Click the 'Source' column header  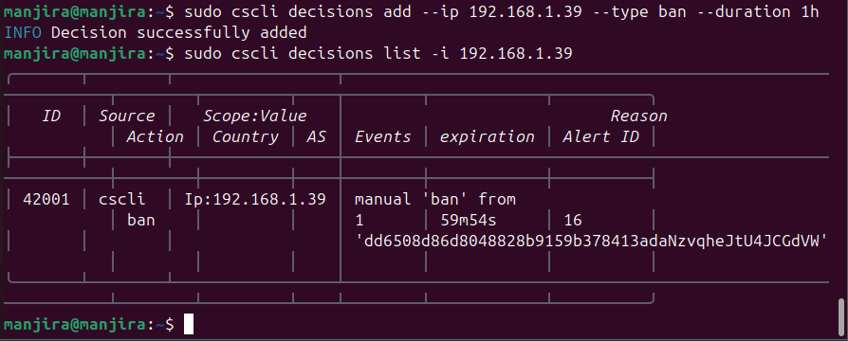(x=126, y=117)
